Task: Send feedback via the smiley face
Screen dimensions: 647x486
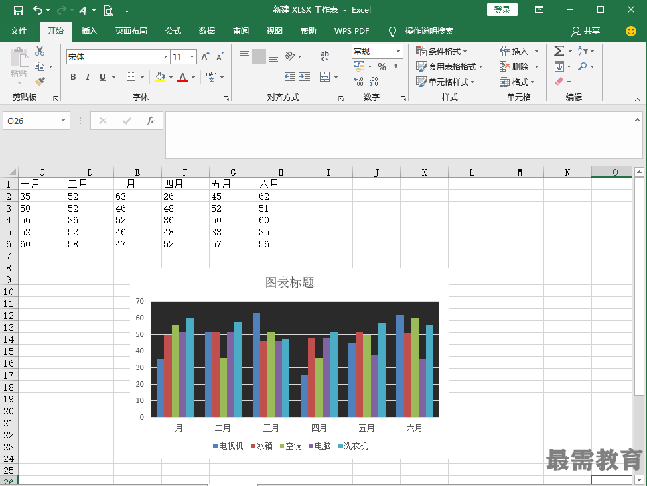Action: pyautogui.click(x=631, y=31)
